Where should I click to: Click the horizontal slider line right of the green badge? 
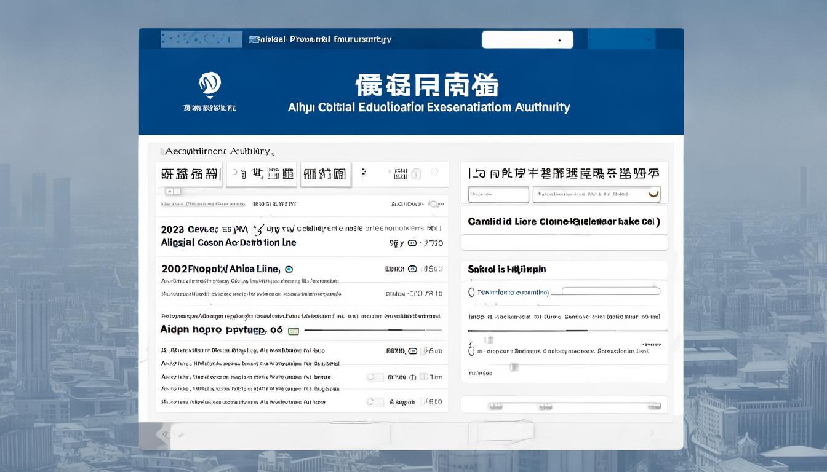tap(373, 330)
